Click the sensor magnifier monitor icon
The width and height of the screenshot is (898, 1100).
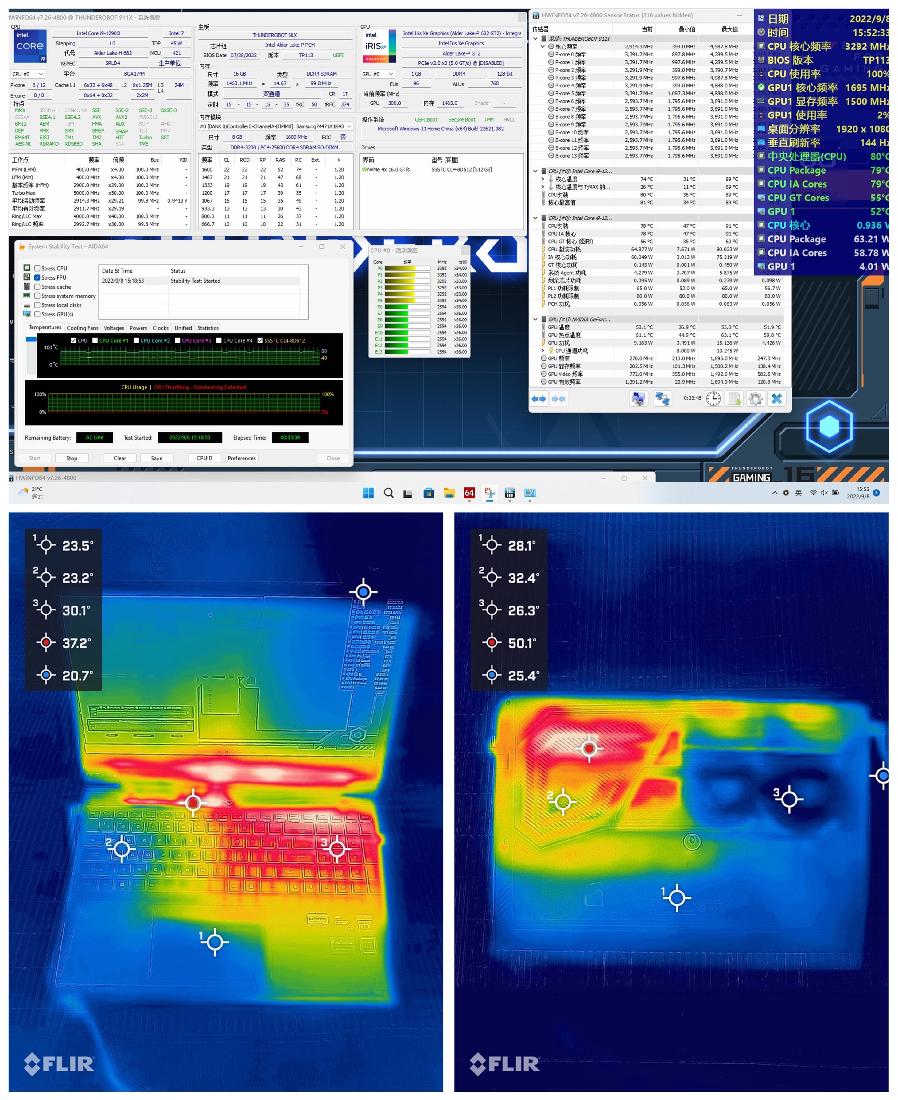[638, 399]
